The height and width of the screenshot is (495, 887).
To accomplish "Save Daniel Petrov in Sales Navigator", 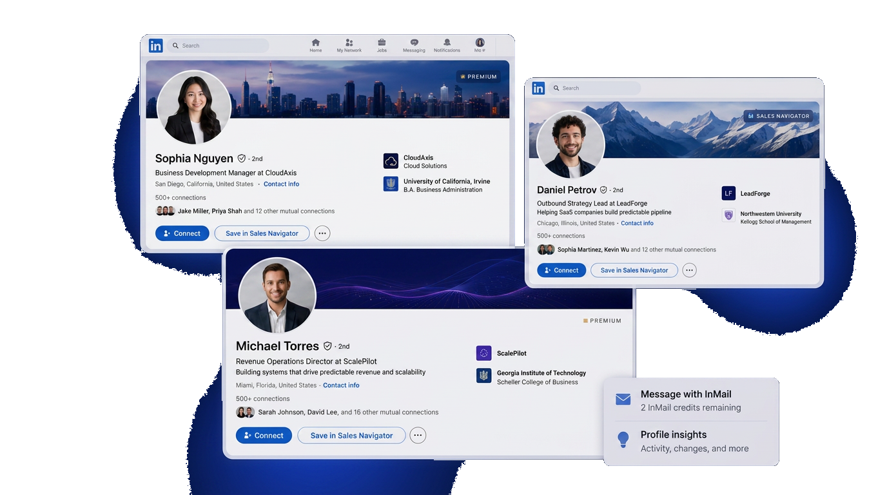I will tap(634, 270).
